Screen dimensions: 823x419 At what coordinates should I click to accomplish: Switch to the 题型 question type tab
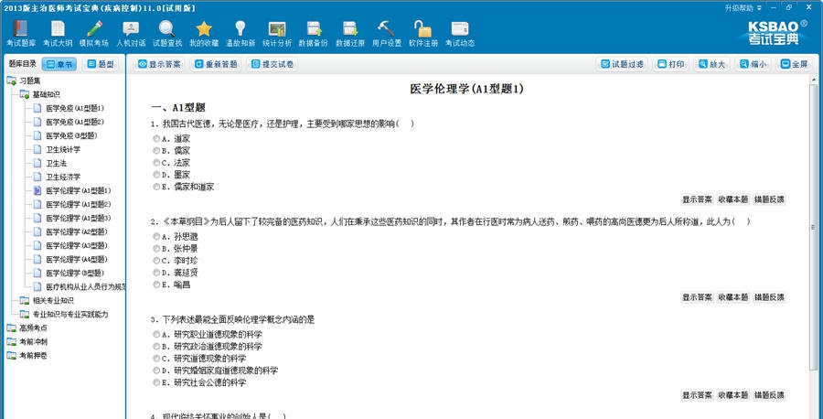pos(101,64)
